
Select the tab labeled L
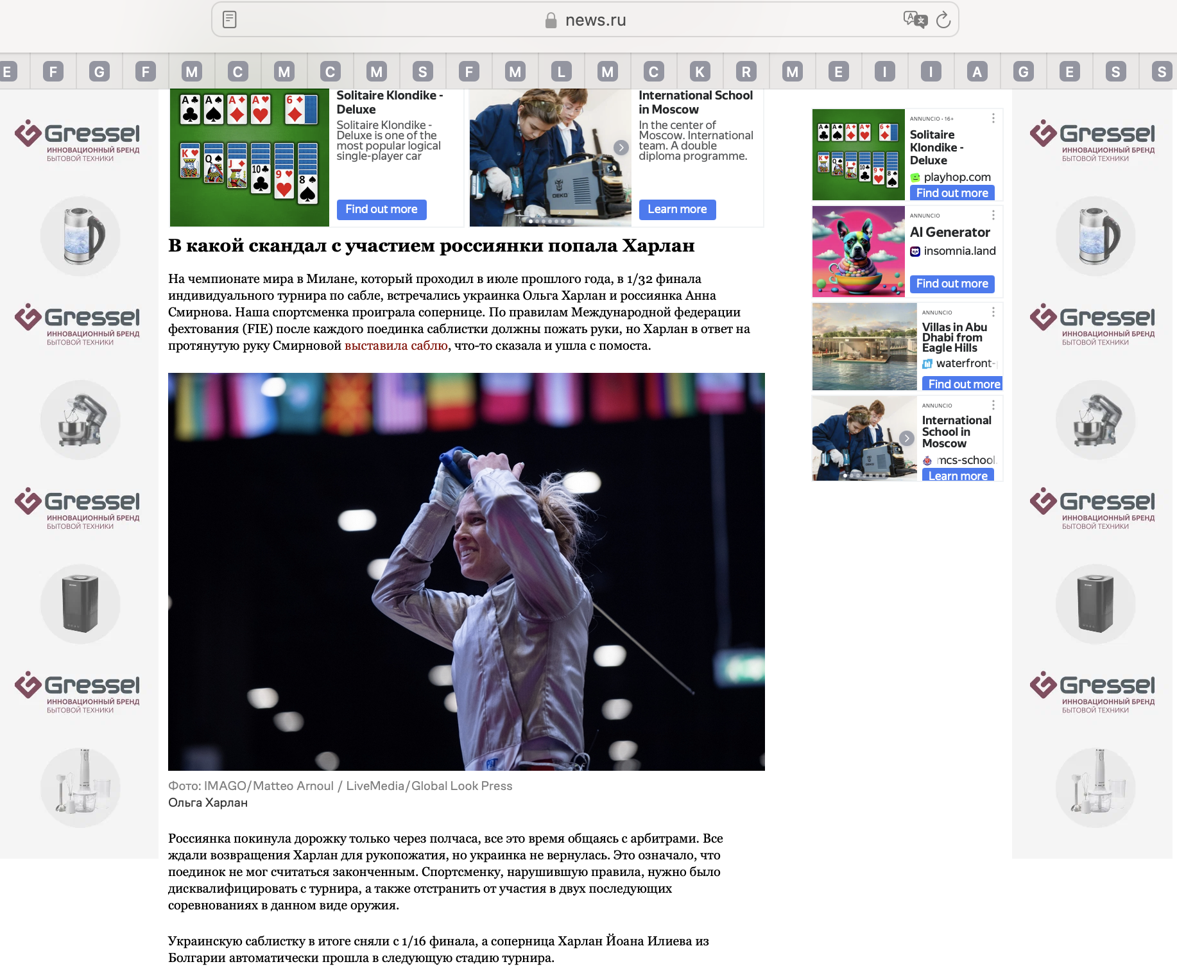(561, 71)
